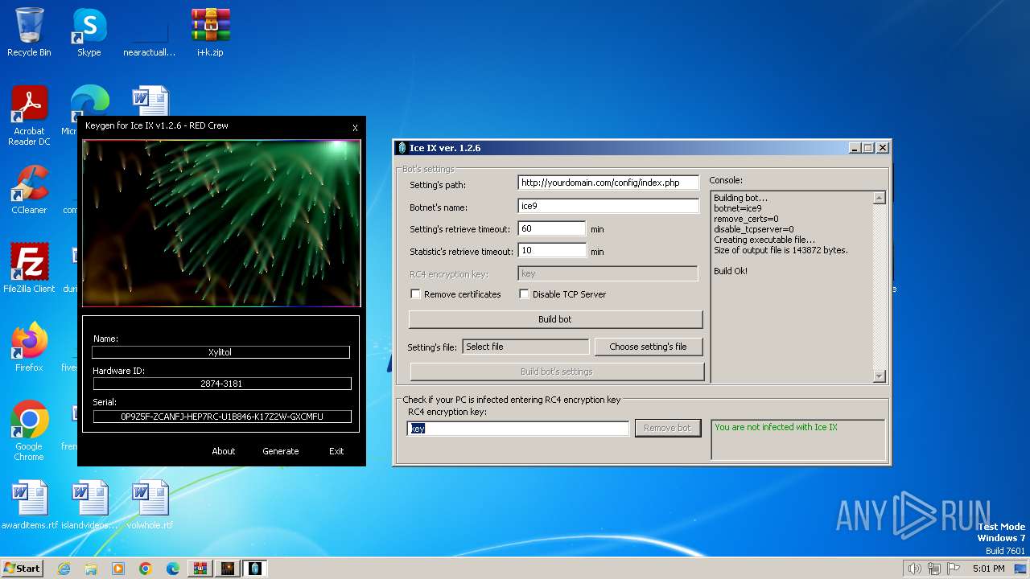The height and width of the screenshot is (579, 1030).
Task: Open Windows Explorer folder in taskbar
Action: point(91,569)
